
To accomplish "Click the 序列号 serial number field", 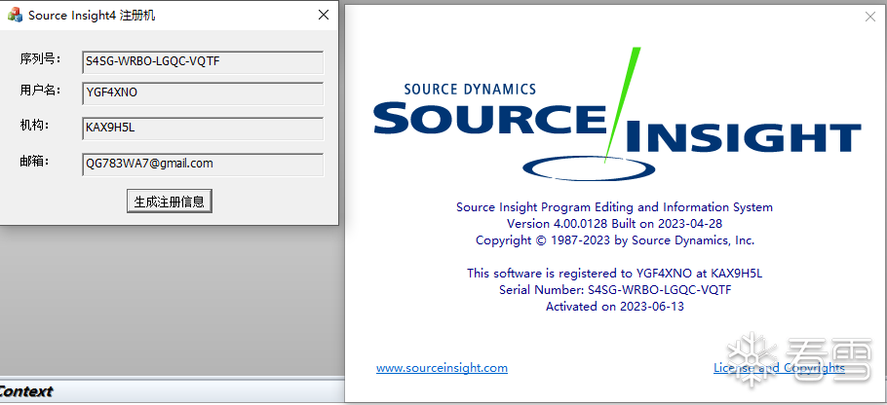I will pyautogui.click(x=203, y=62).
